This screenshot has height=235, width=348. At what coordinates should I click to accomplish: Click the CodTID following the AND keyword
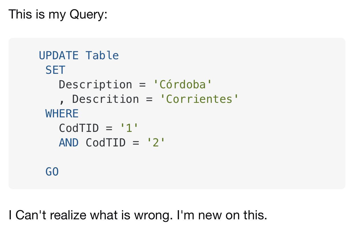pos(105,142)
